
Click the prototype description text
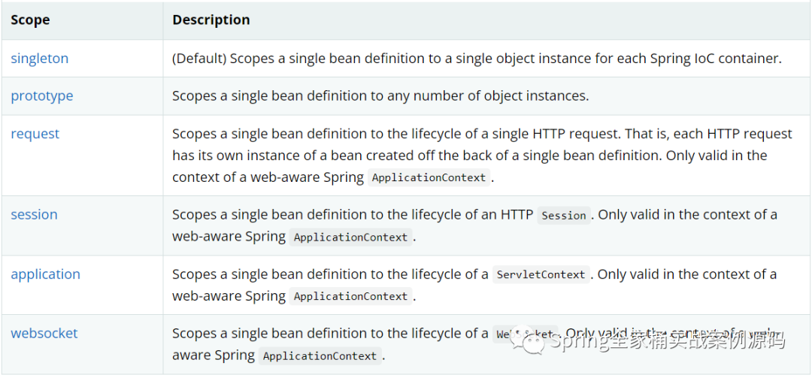[x=380, y=96]
